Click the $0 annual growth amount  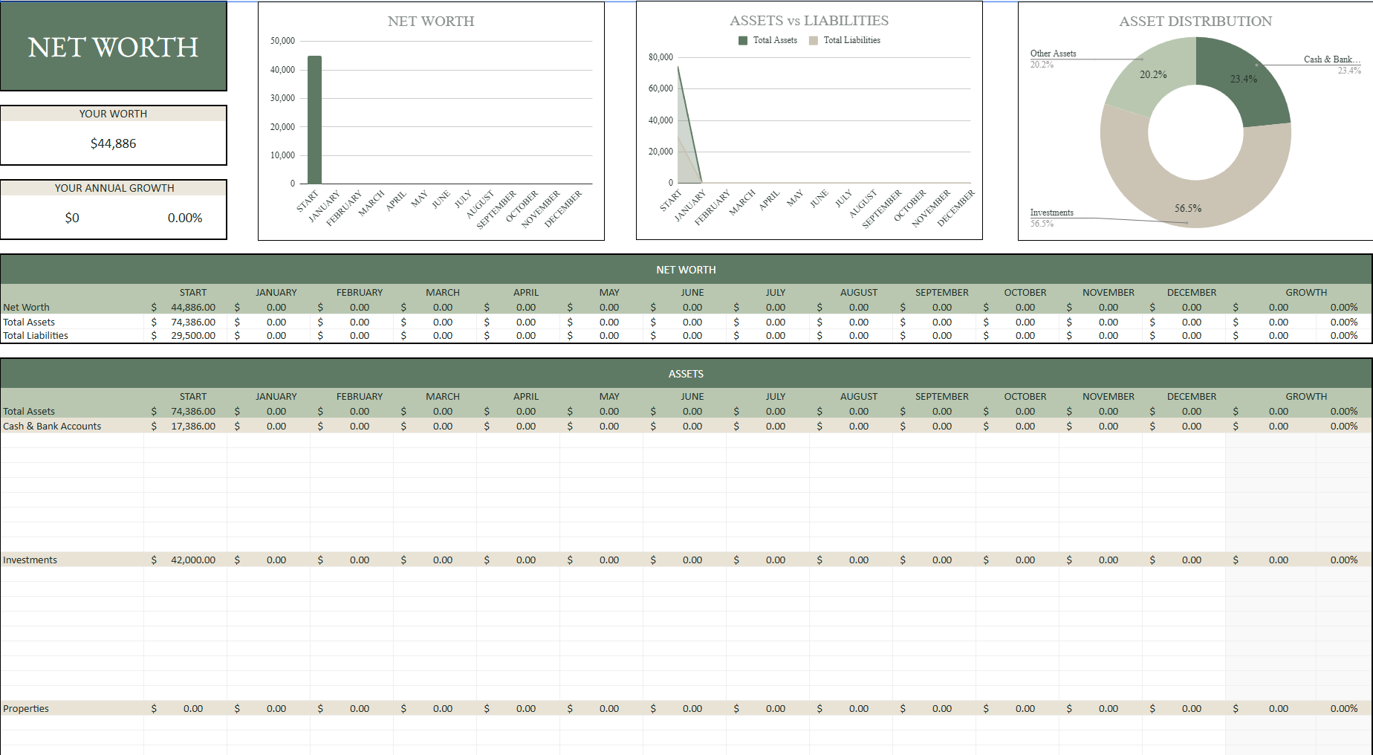pos(72,218)
